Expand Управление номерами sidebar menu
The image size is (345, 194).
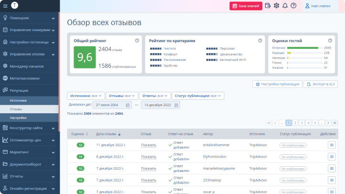[x=29, y=30]
